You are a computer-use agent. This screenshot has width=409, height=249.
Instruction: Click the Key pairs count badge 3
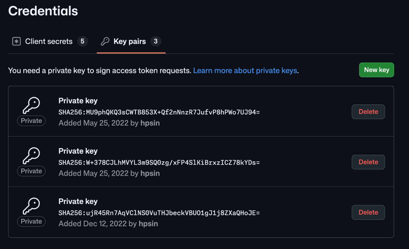pos(156,41)
